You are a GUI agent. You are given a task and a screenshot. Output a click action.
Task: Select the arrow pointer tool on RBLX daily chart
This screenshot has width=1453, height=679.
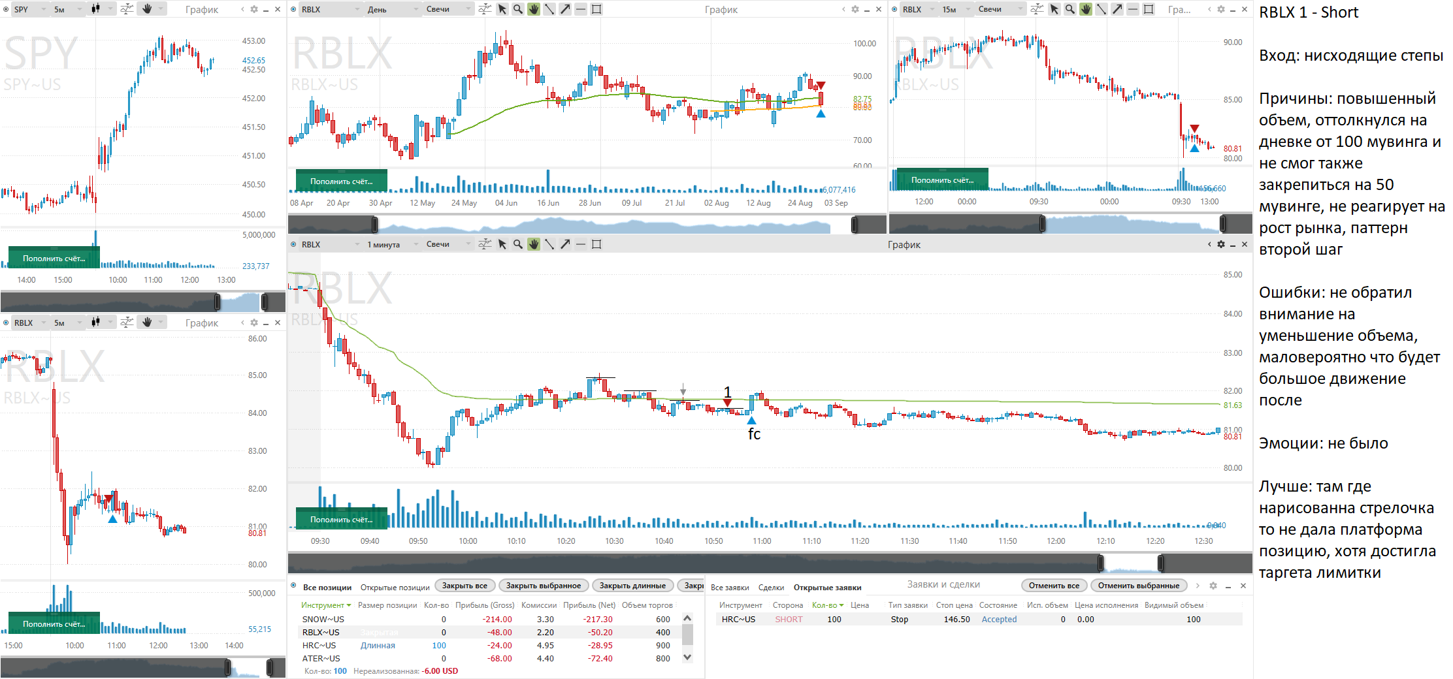[x=502, y=9]
